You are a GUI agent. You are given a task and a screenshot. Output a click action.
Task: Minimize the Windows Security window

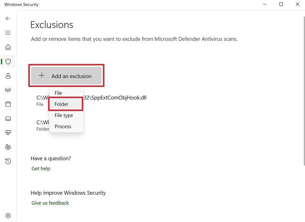pyautogui.click(x=265, y=4)
